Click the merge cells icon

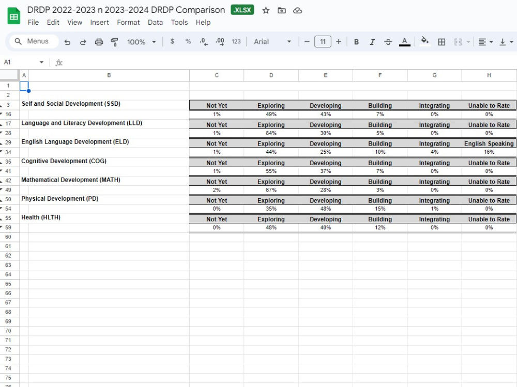click(458, 42)
